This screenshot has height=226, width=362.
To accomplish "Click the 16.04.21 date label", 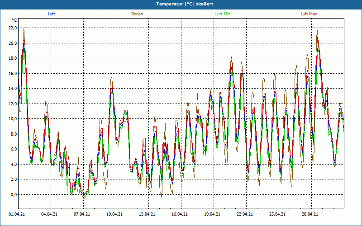I will coord(180,214).
